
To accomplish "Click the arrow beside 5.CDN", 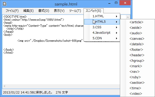I will click(117, 38).
